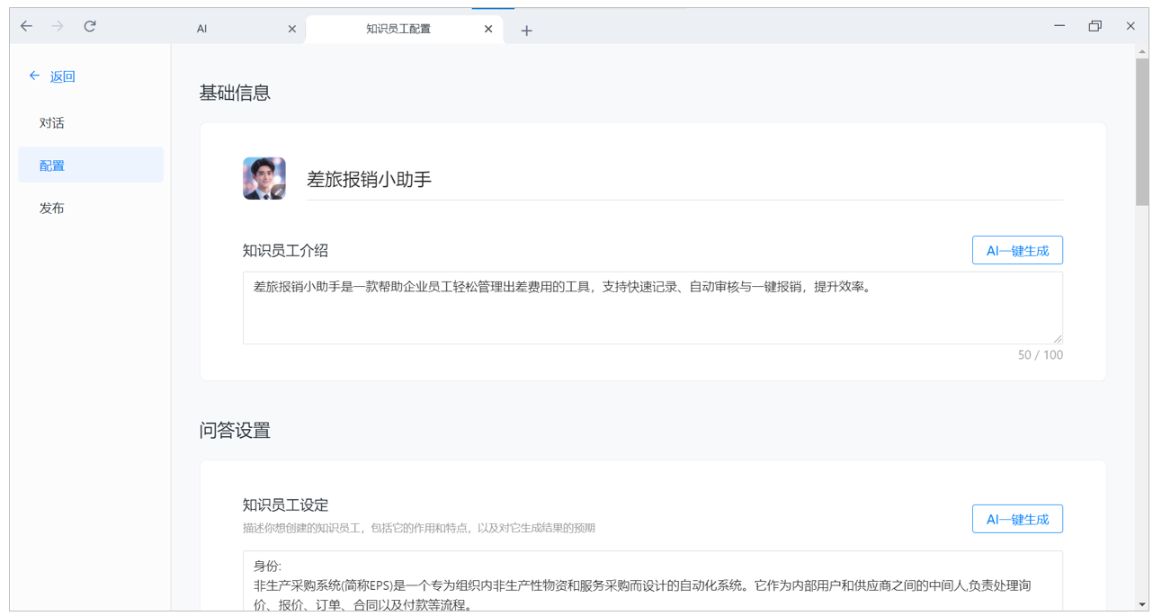Focus the 知识员工设定 textarea starting with 身份
Screen dimensions: 1153x616
(653, 581)
